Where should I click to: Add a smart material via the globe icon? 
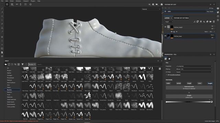pos(207,22)
